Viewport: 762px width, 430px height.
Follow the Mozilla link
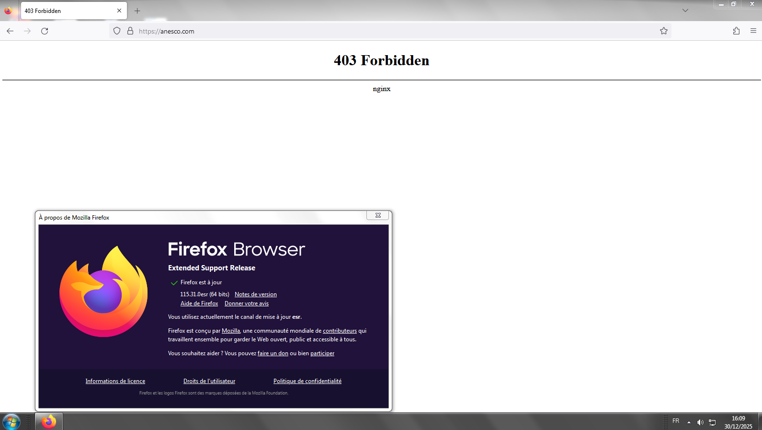pos(231,331)
